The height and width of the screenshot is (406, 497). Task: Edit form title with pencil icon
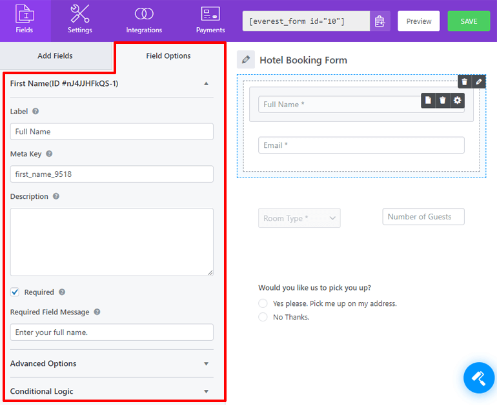tap(246, 59)
